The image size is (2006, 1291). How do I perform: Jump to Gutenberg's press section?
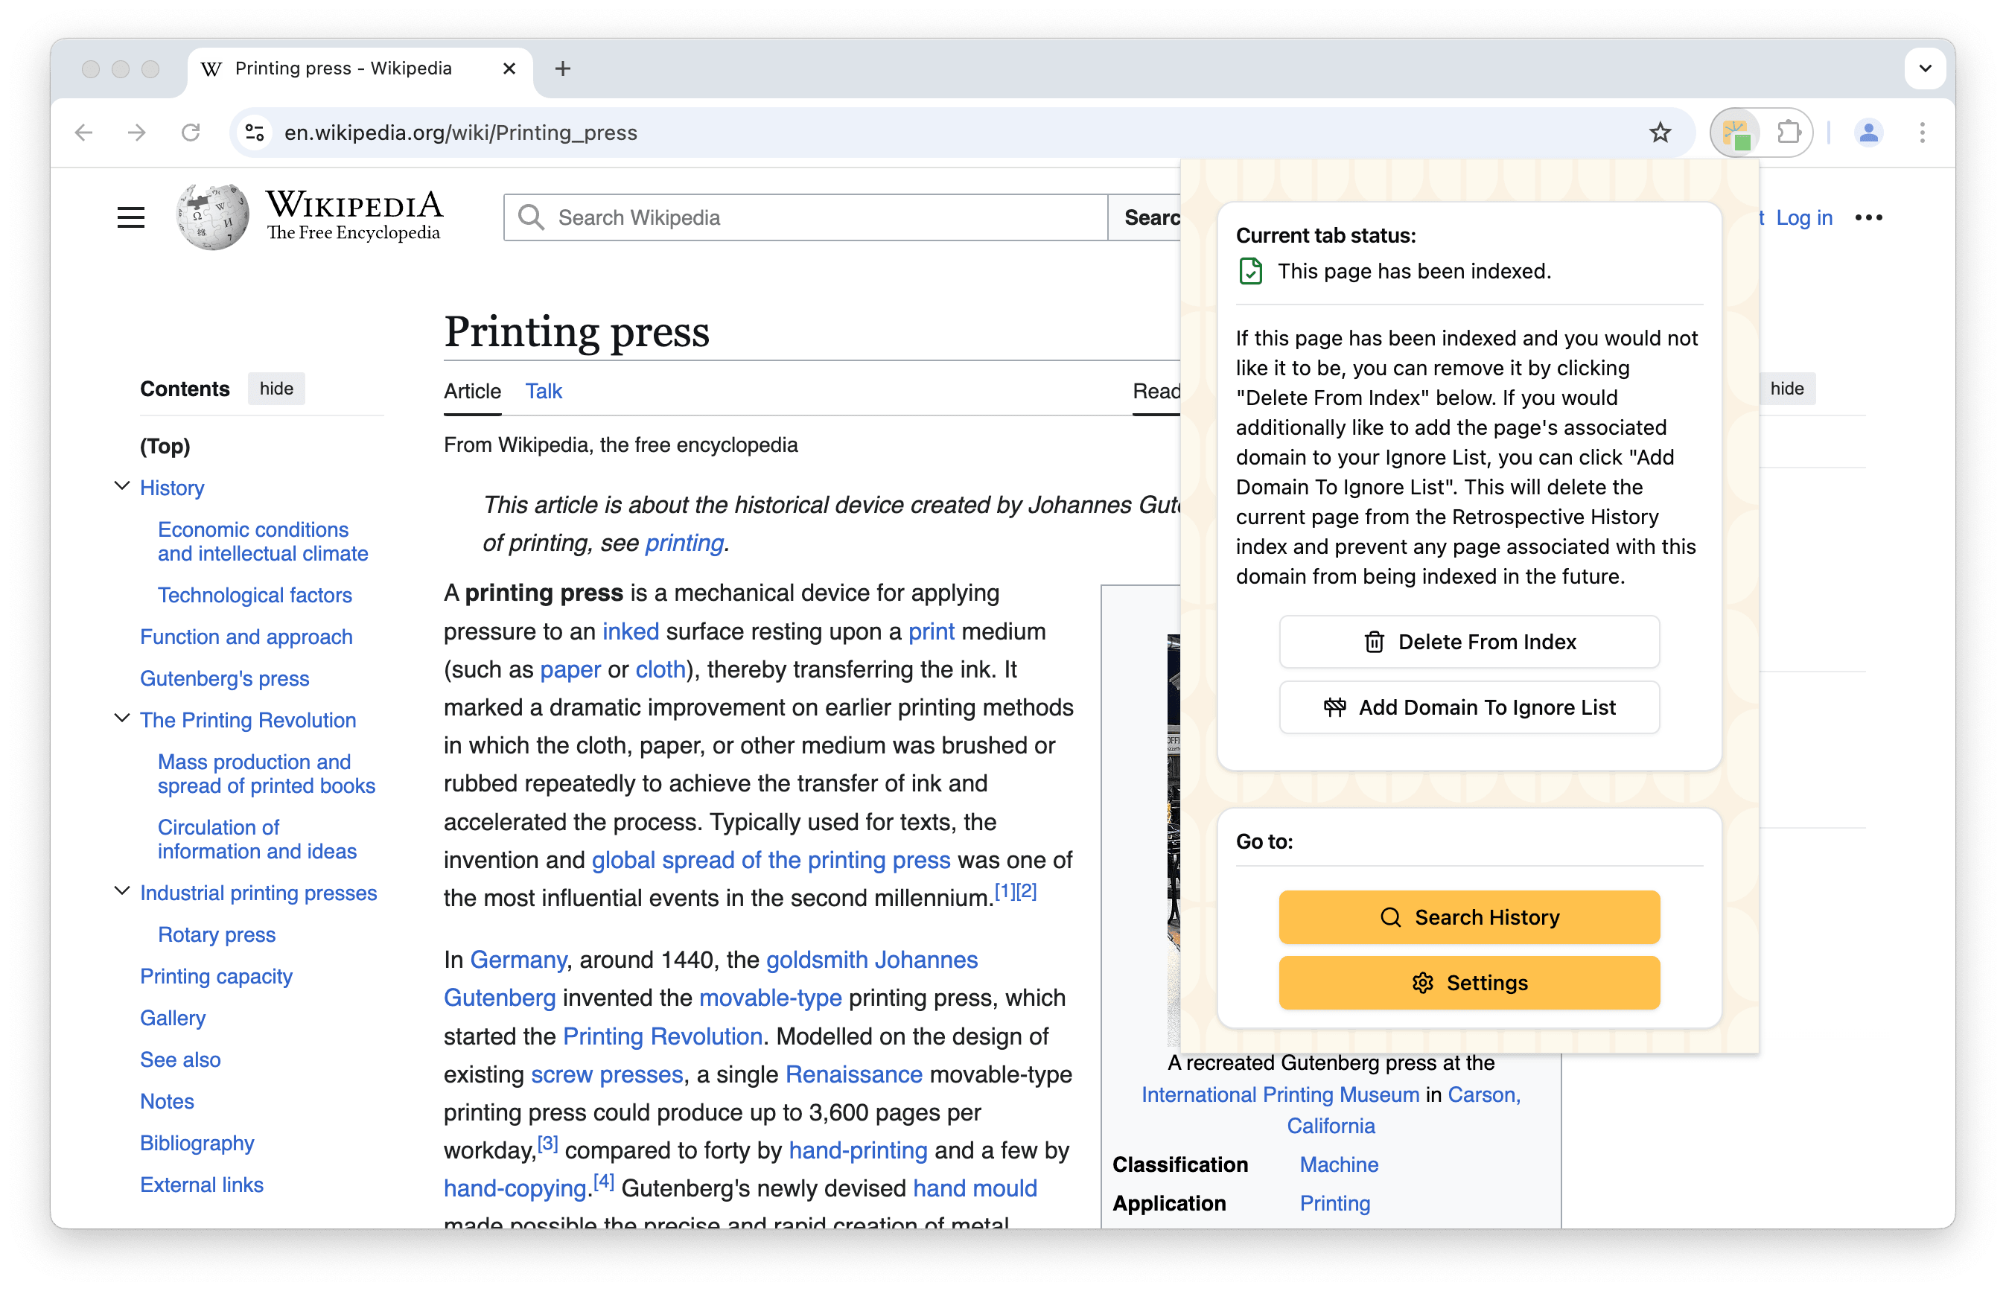[224, 678]
